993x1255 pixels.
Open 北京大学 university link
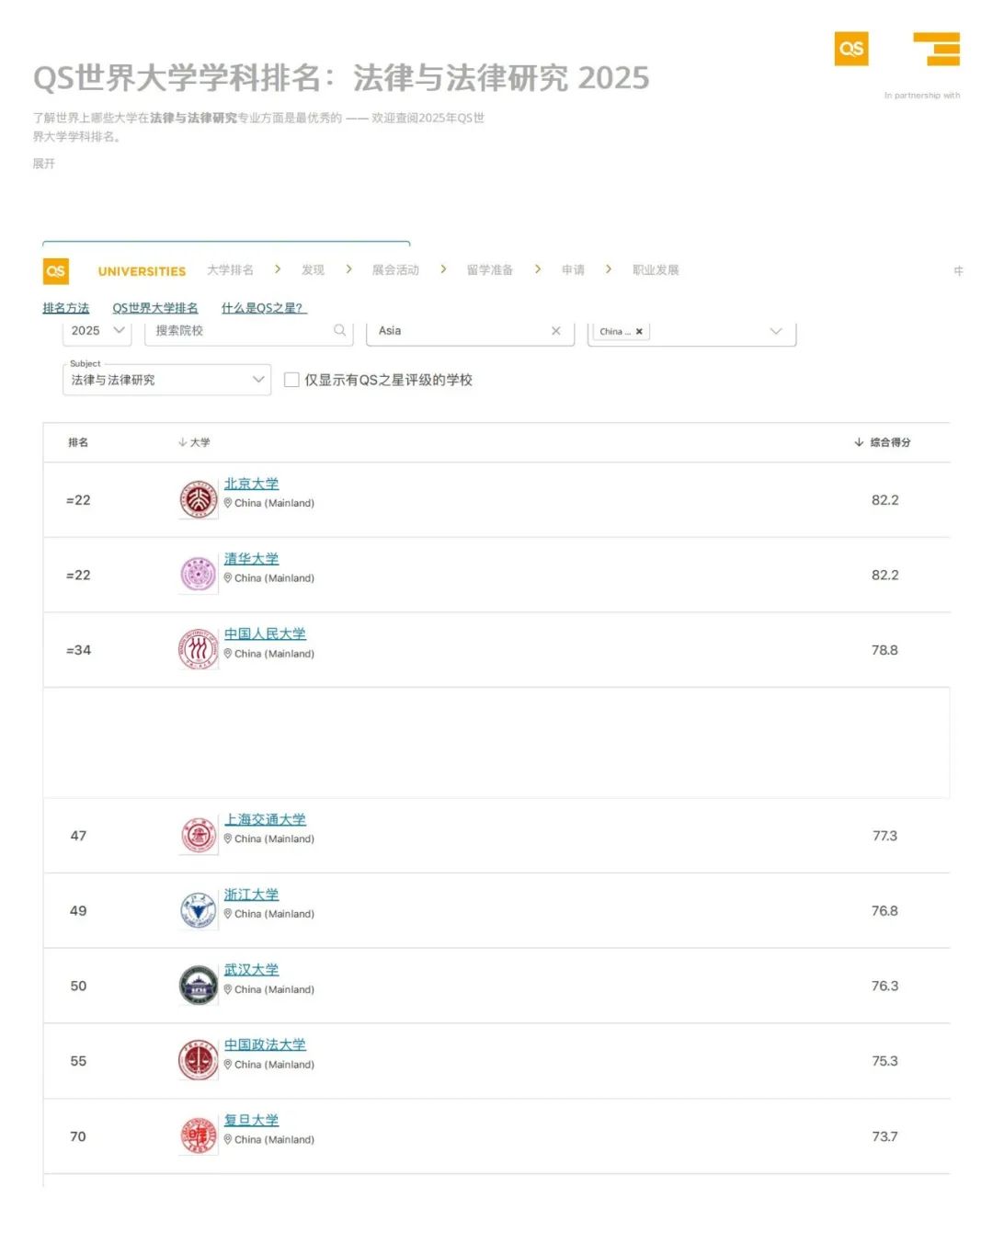point(251,484)
